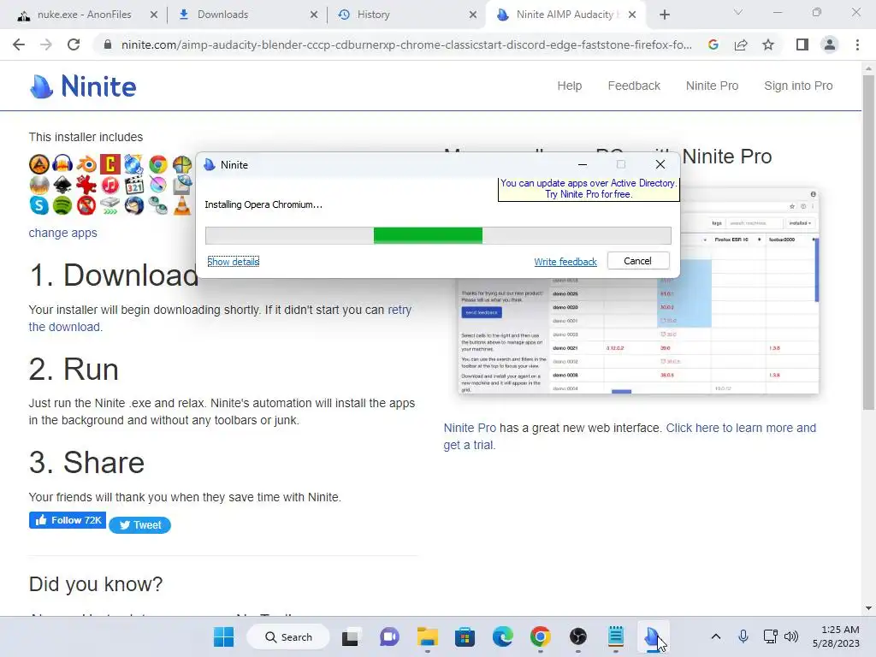Click the Try Ninite Pro for free banner
The image size is (876, 657).
pyautogui.click(x=589, y=189)
